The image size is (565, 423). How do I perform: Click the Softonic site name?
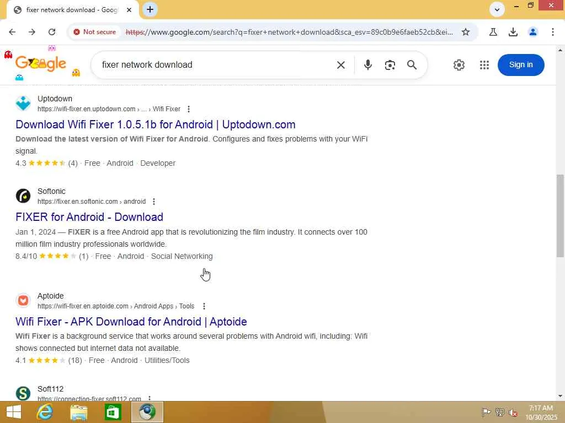[x=51, y=191]
